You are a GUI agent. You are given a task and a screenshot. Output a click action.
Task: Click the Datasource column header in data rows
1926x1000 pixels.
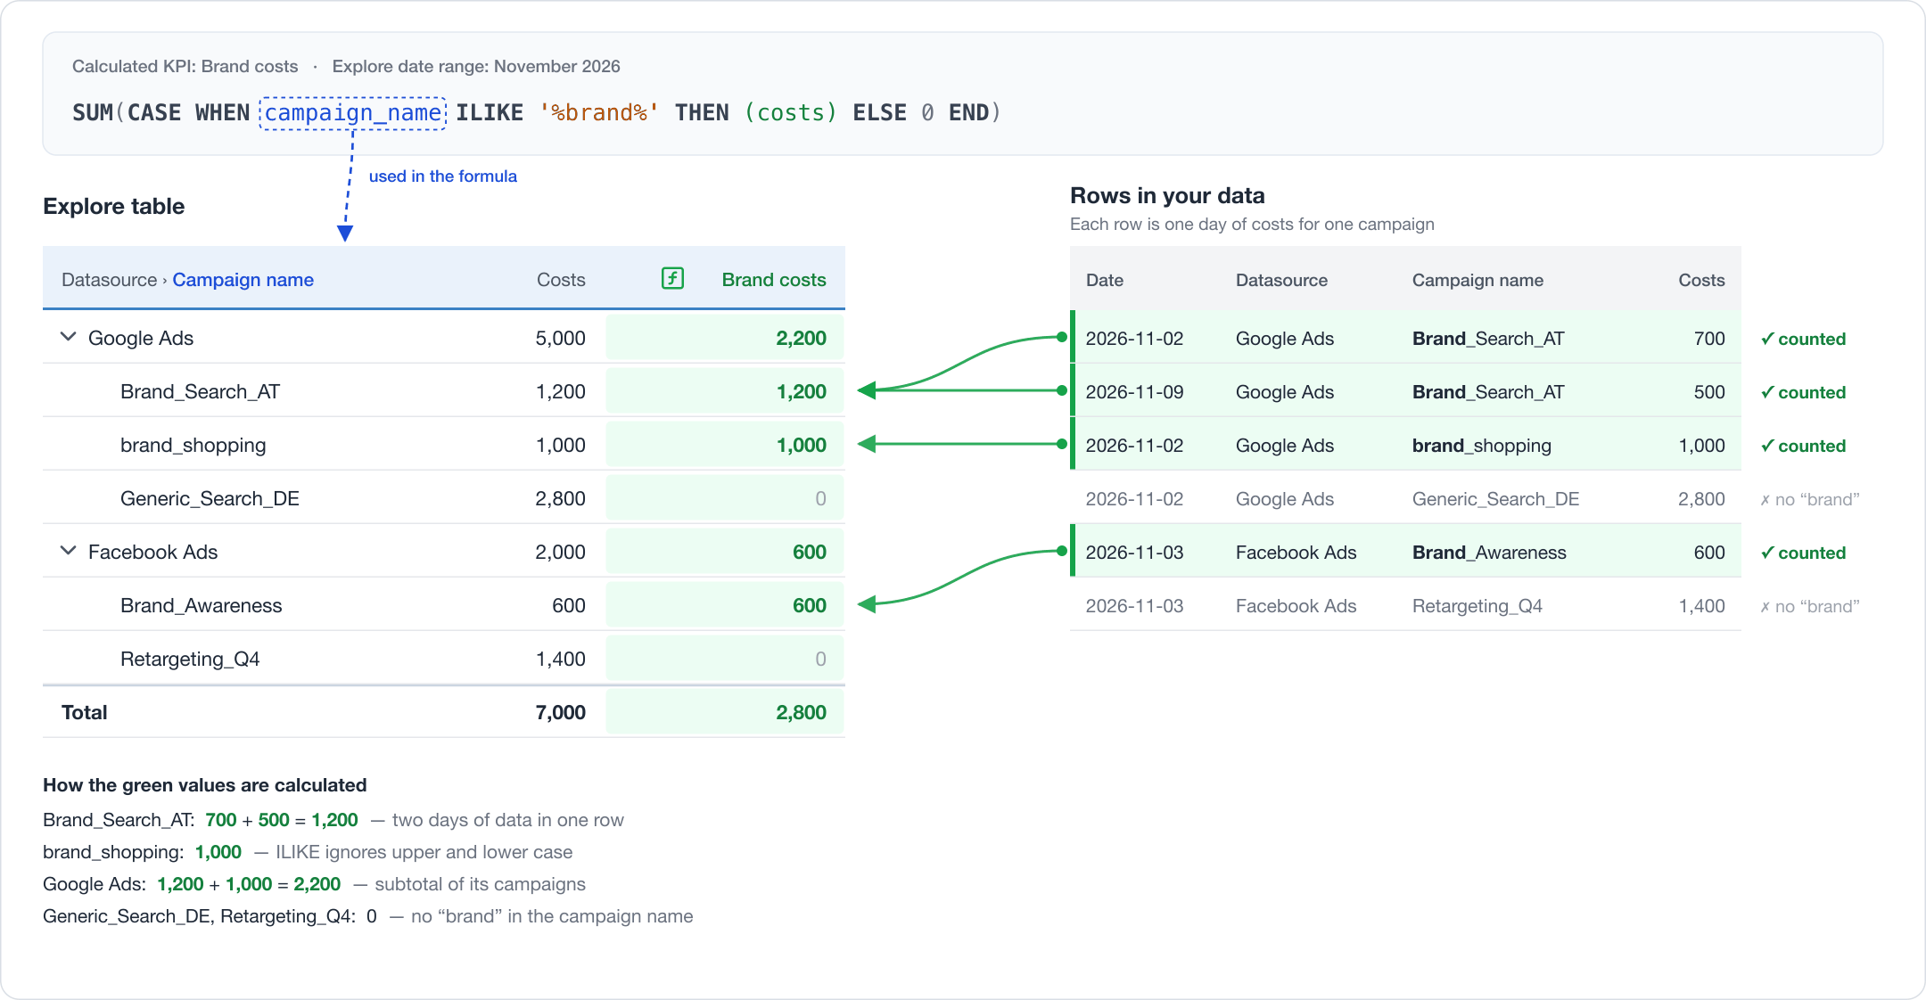pyautogui.click(x=1281, y=280)
